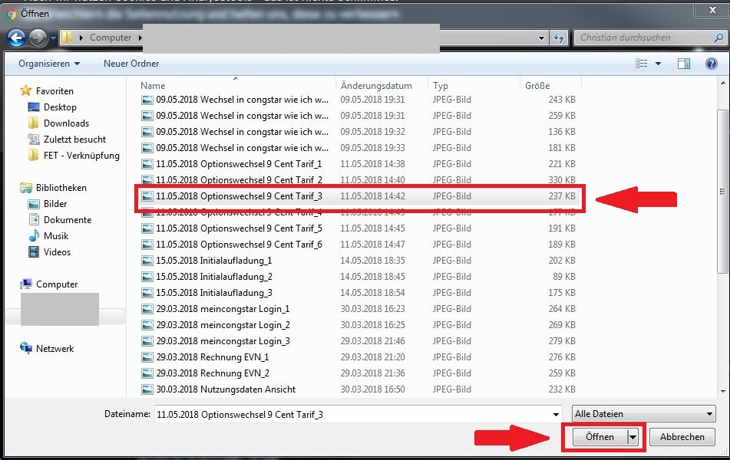Image resolution: width=730 pixels, height=460 pixels.
Task: Click the change view icon
Action: click(x=642, y=64)
